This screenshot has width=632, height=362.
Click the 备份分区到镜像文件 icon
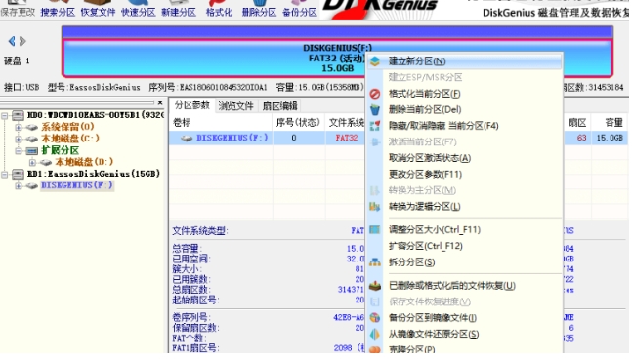[x=375, y=318]
